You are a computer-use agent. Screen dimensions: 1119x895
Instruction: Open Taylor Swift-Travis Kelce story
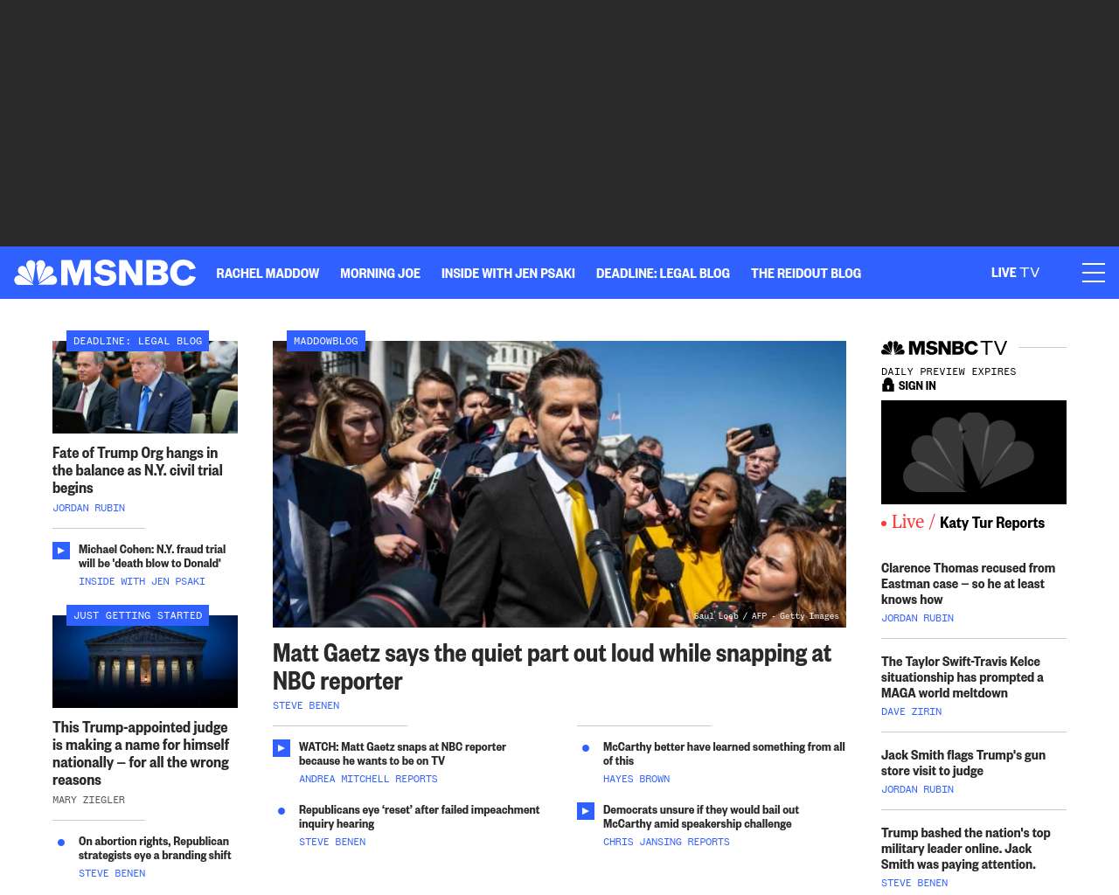(x=962, y=677)
